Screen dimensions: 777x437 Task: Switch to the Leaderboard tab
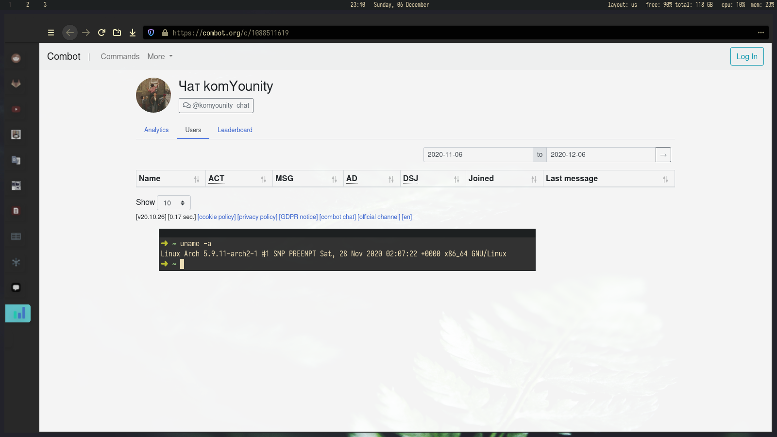[235, 130]
